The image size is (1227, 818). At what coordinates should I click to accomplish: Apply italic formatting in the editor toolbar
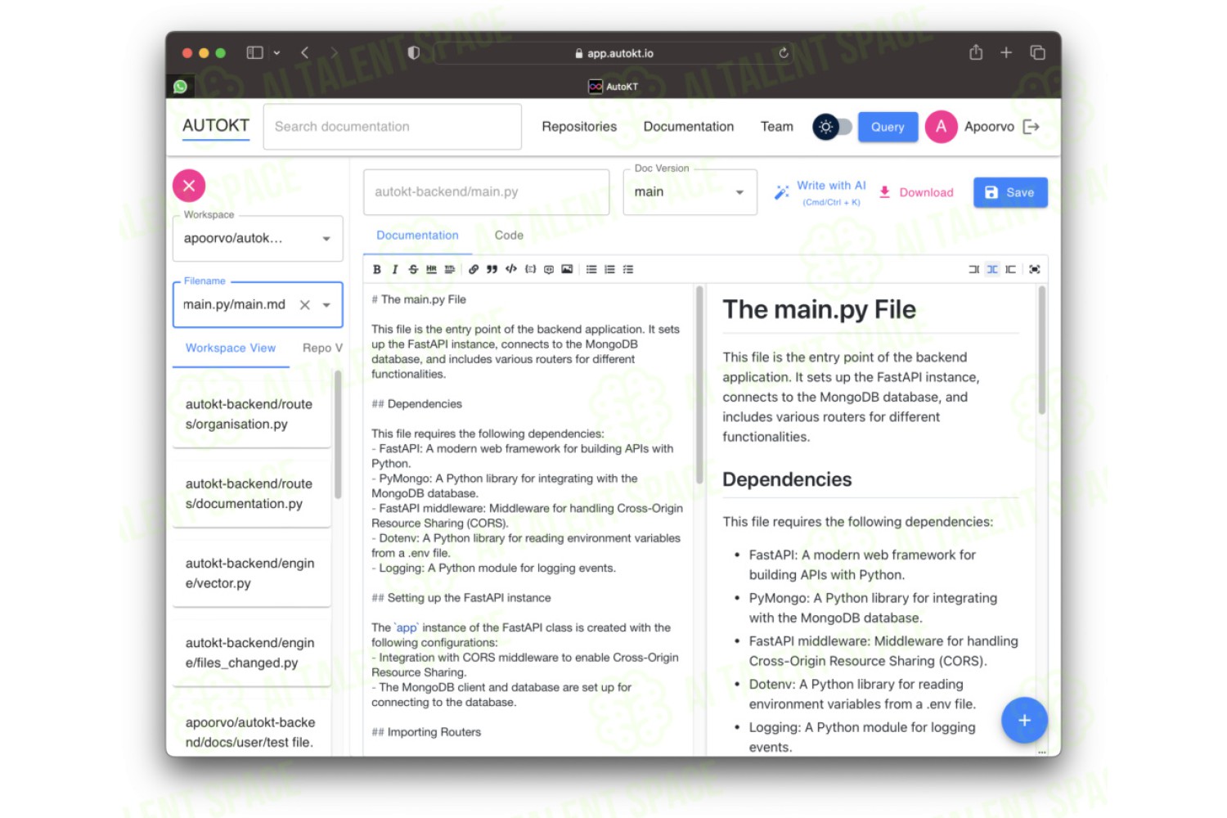pyautogui.click(x=395, y=269)
